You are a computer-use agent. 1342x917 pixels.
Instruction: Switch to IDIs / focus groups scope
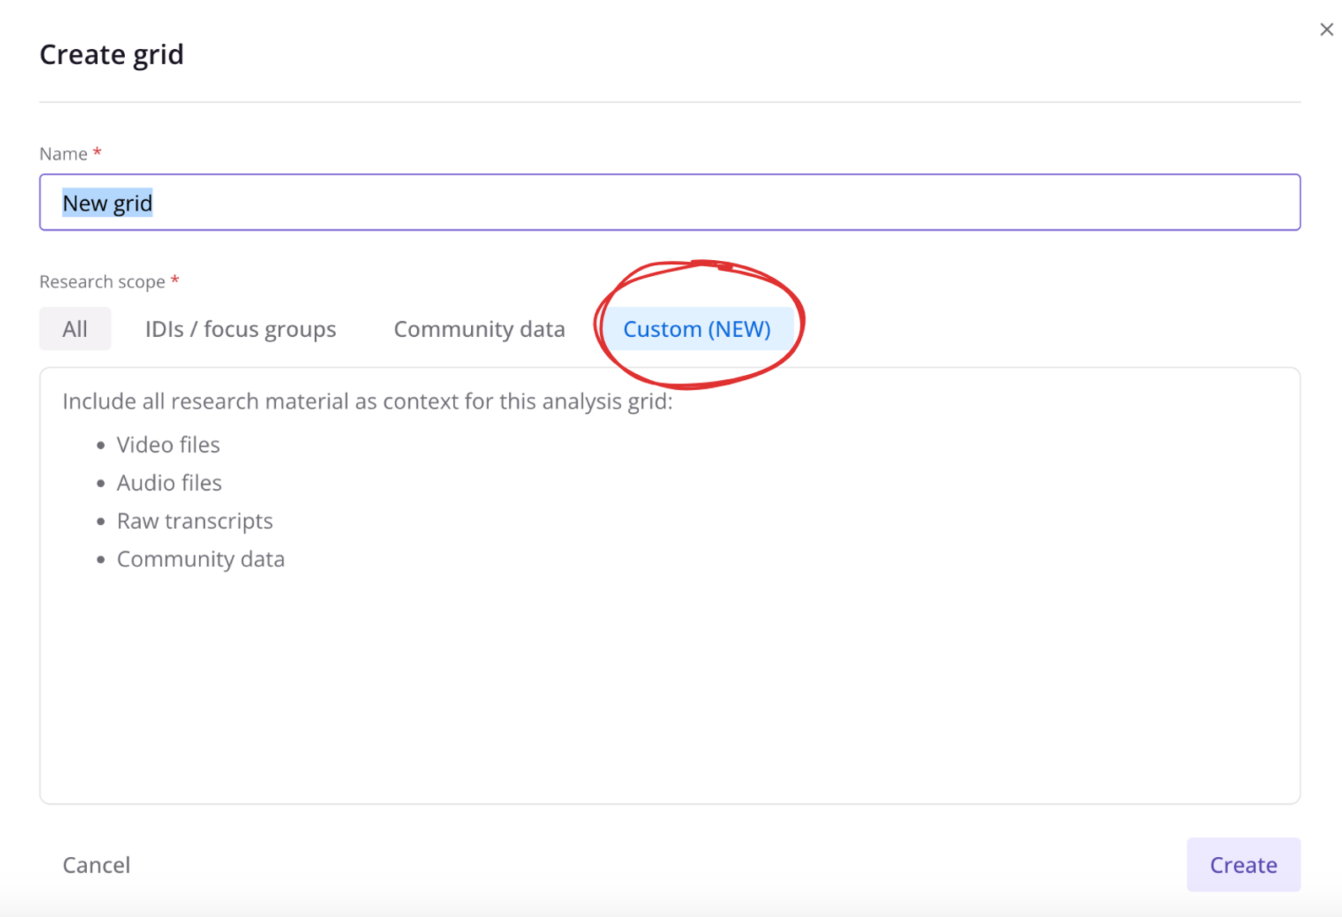tap(241, 328)
